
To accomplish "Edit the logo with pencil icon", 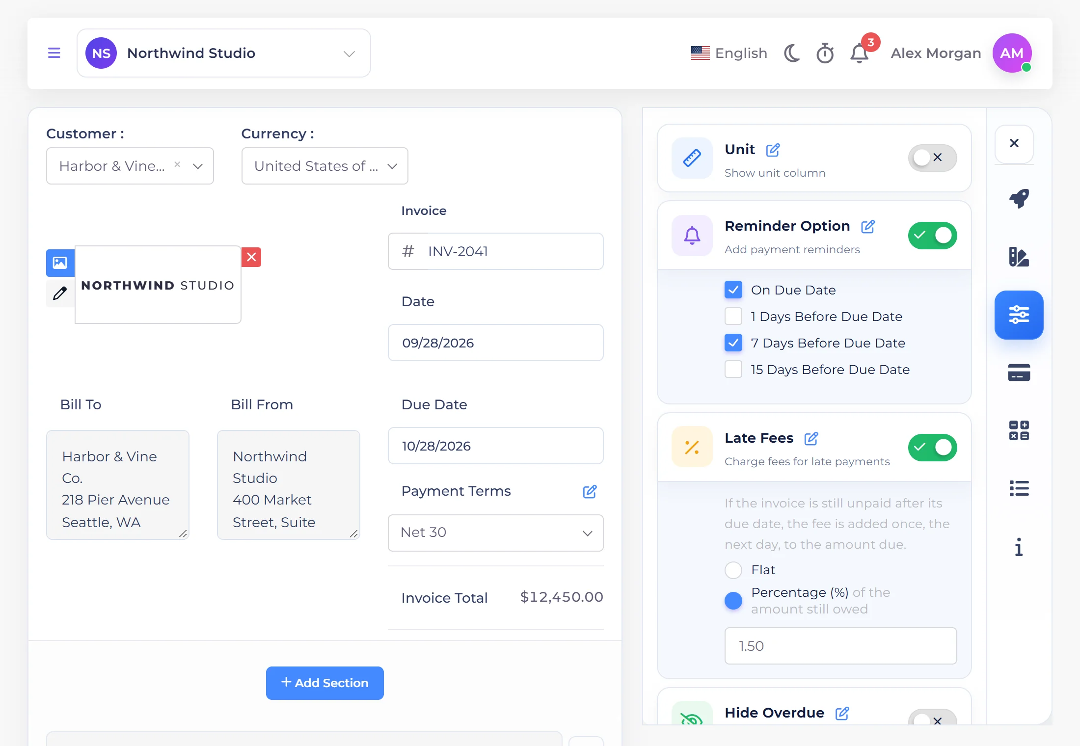I will coord(60,293).
